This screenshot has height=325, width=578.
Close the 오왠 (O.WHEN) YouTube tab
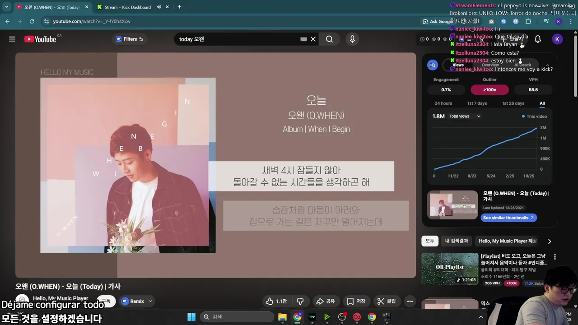[87, 7]
